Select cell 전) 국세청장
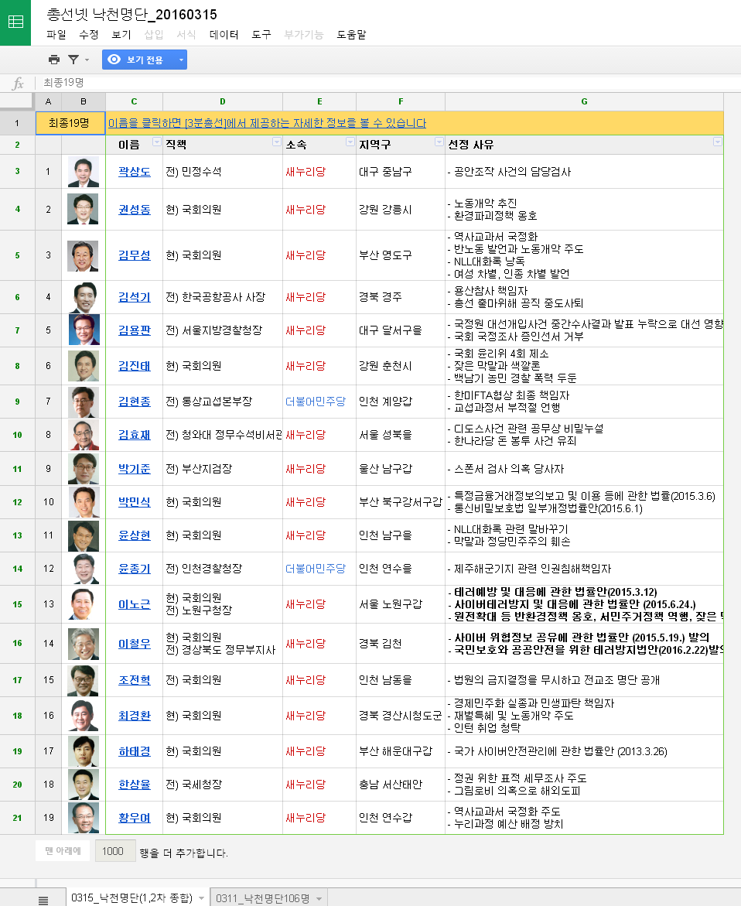 (x=222, y=784)
